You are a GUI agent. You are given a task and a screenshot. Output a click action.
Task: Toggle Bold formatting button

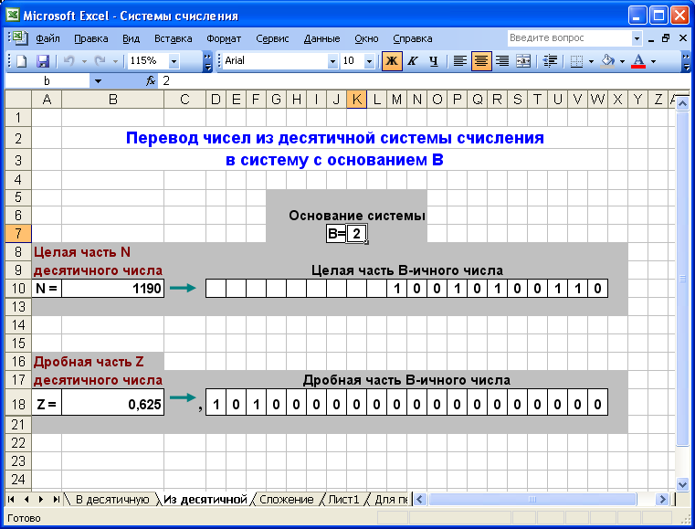coord(392,61)
